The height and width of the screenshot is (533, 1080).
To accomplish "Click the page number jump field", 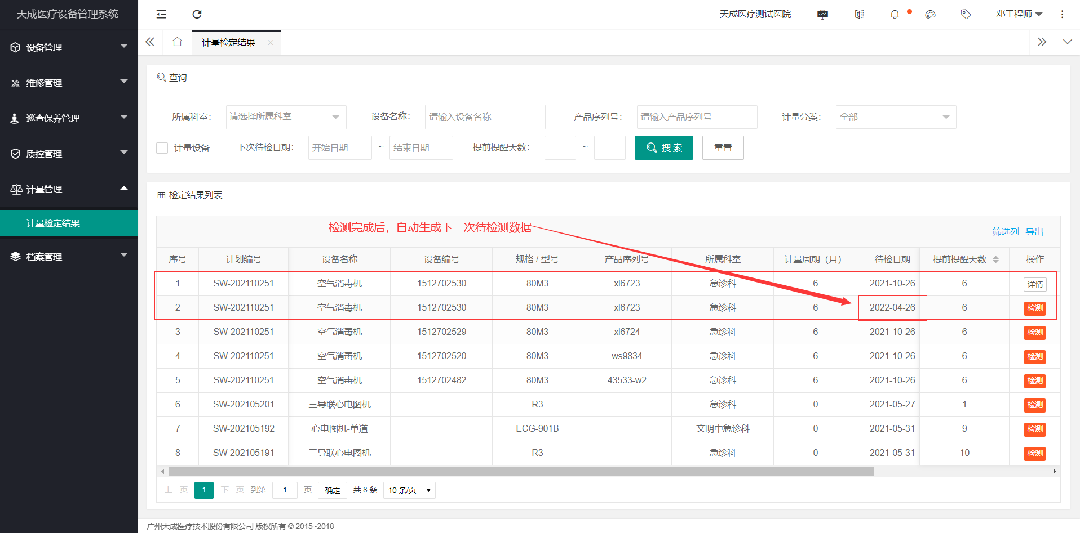I will tap(285, 490).
